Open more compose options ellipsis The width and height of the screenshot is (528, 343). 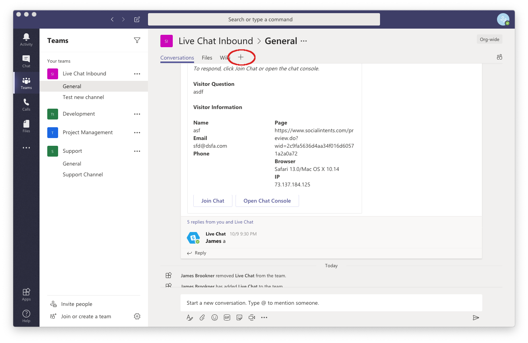pos(264,317)
